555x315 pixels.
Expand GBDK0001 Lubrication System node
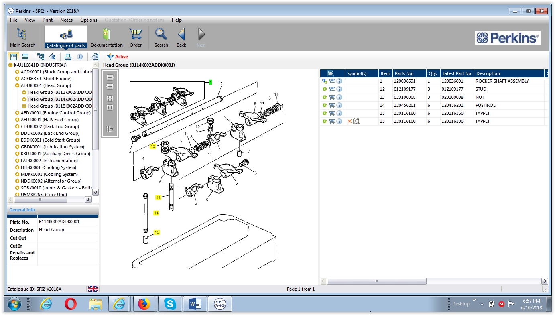coord(17,147)
